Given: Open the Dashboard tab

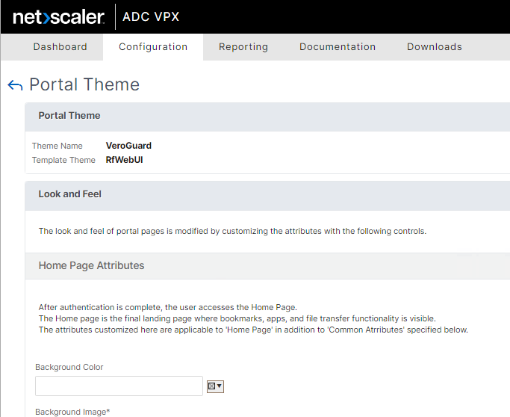Looking at the screenshot, I should 60,46.
